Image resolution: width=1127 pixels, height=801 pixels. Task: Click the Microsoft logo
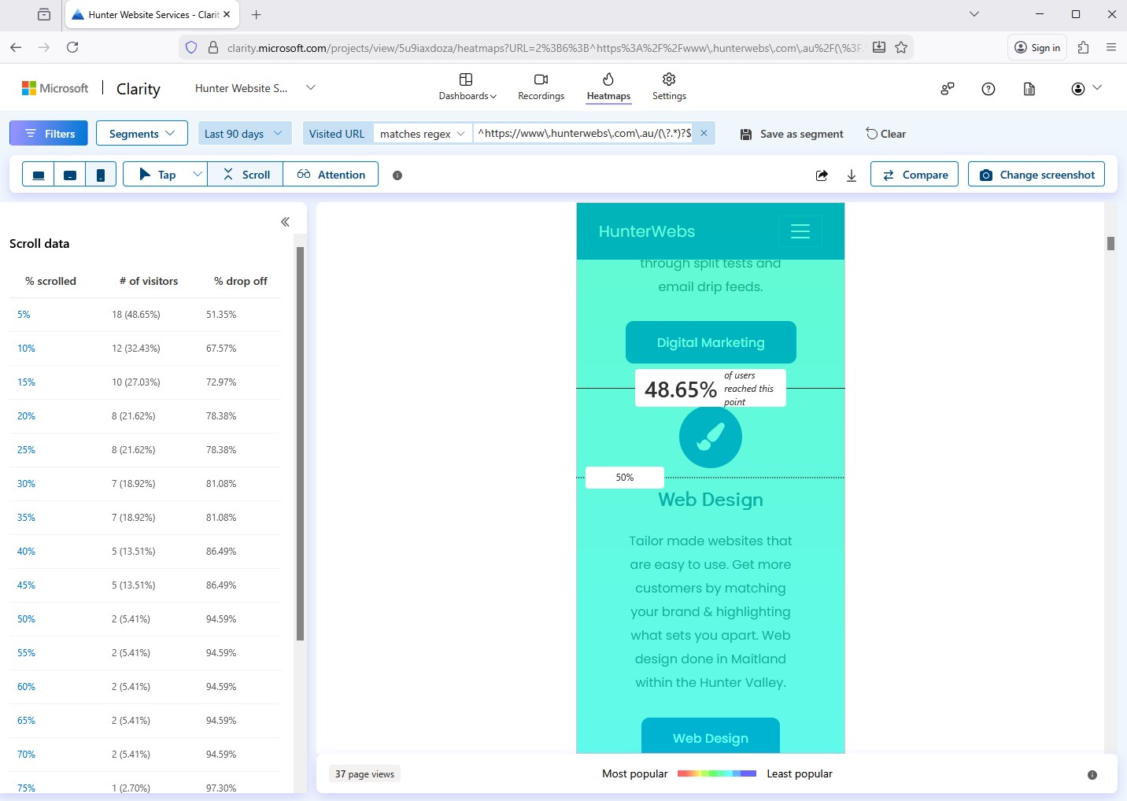tap(55, 88)
